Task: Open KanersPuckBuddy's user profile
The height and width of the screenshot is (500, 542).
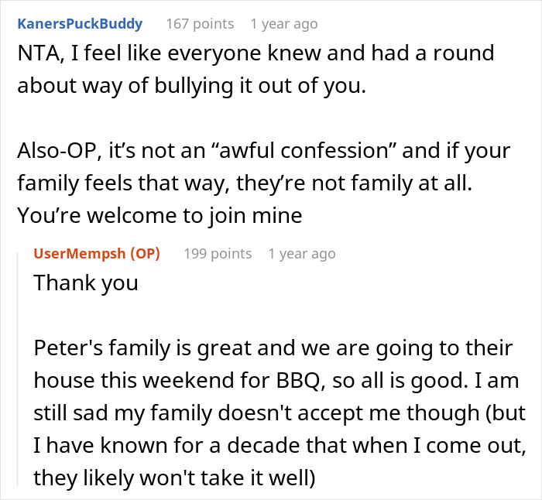Action: [80, 24]
